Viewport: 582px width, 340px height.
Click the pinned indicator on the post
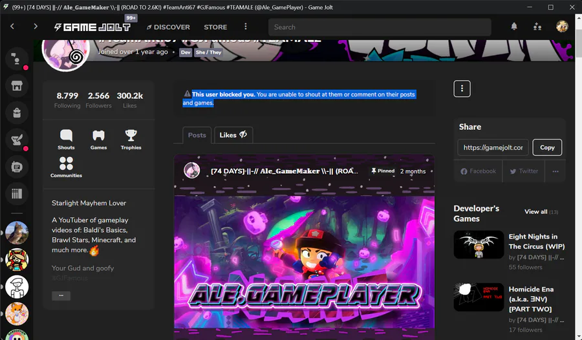pos(383,171)
